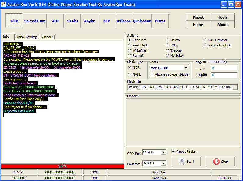Click the Flash File path field
The width and height of the screenshot is (243, 181).
pyautogui.click(x=180, y=87)
